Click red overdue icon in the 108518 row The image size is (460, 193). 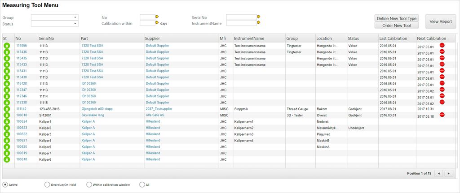click(x=442, y=115)
